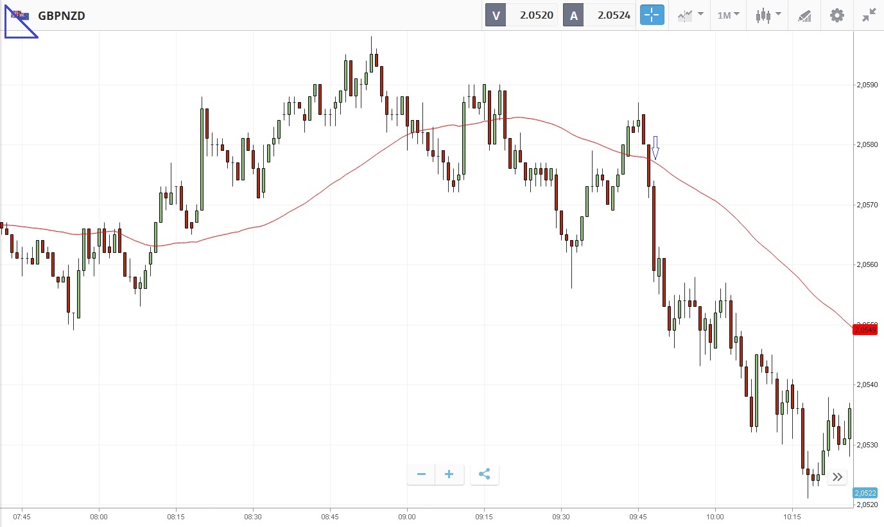Click the GBPNZD instrument name
Screen dimensions: 884x527
tap(62, 15)
